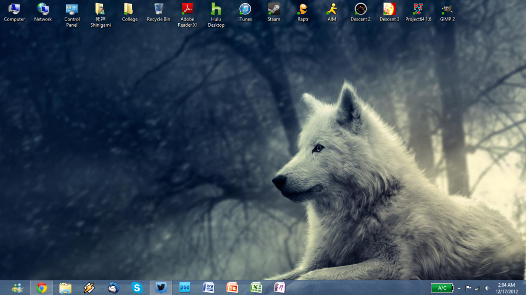526x295 pixels.
Task: Open the Control Panel shortcut
Action: point(72,15)
